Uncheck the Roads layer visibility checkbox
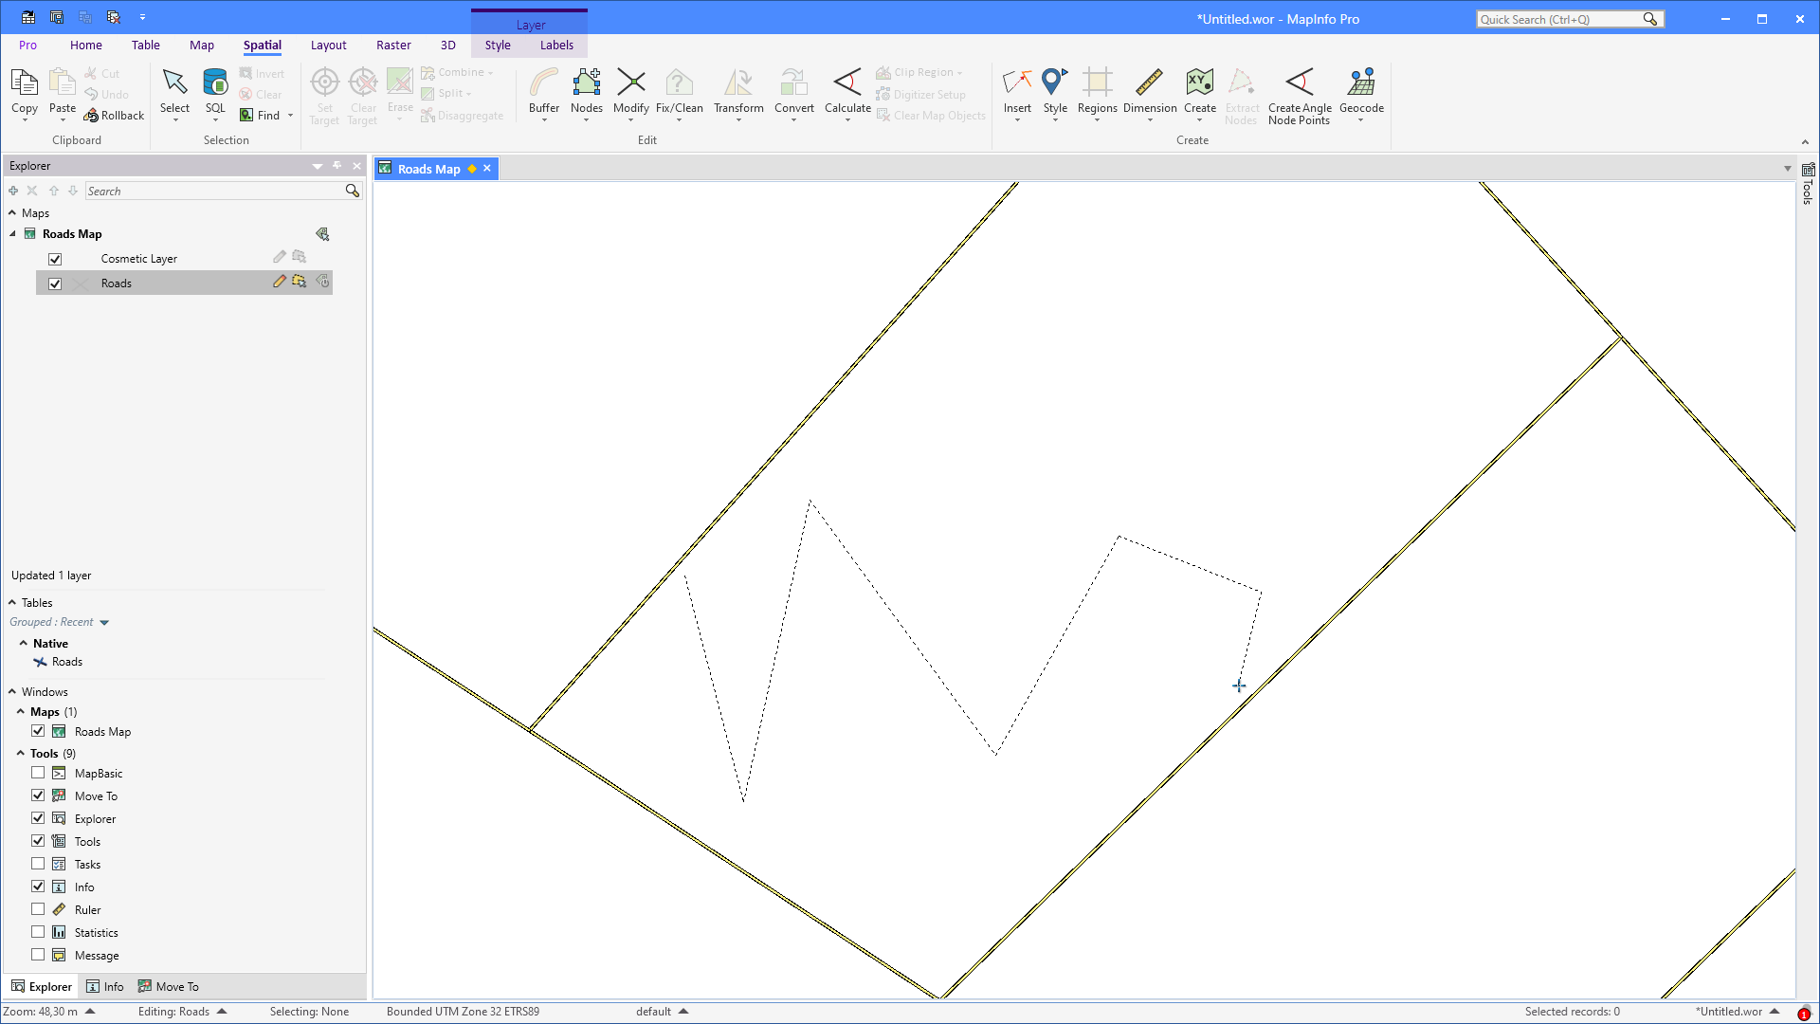Image resolution: width=1820 pixels, height=1024 pixels. point(55,283)
